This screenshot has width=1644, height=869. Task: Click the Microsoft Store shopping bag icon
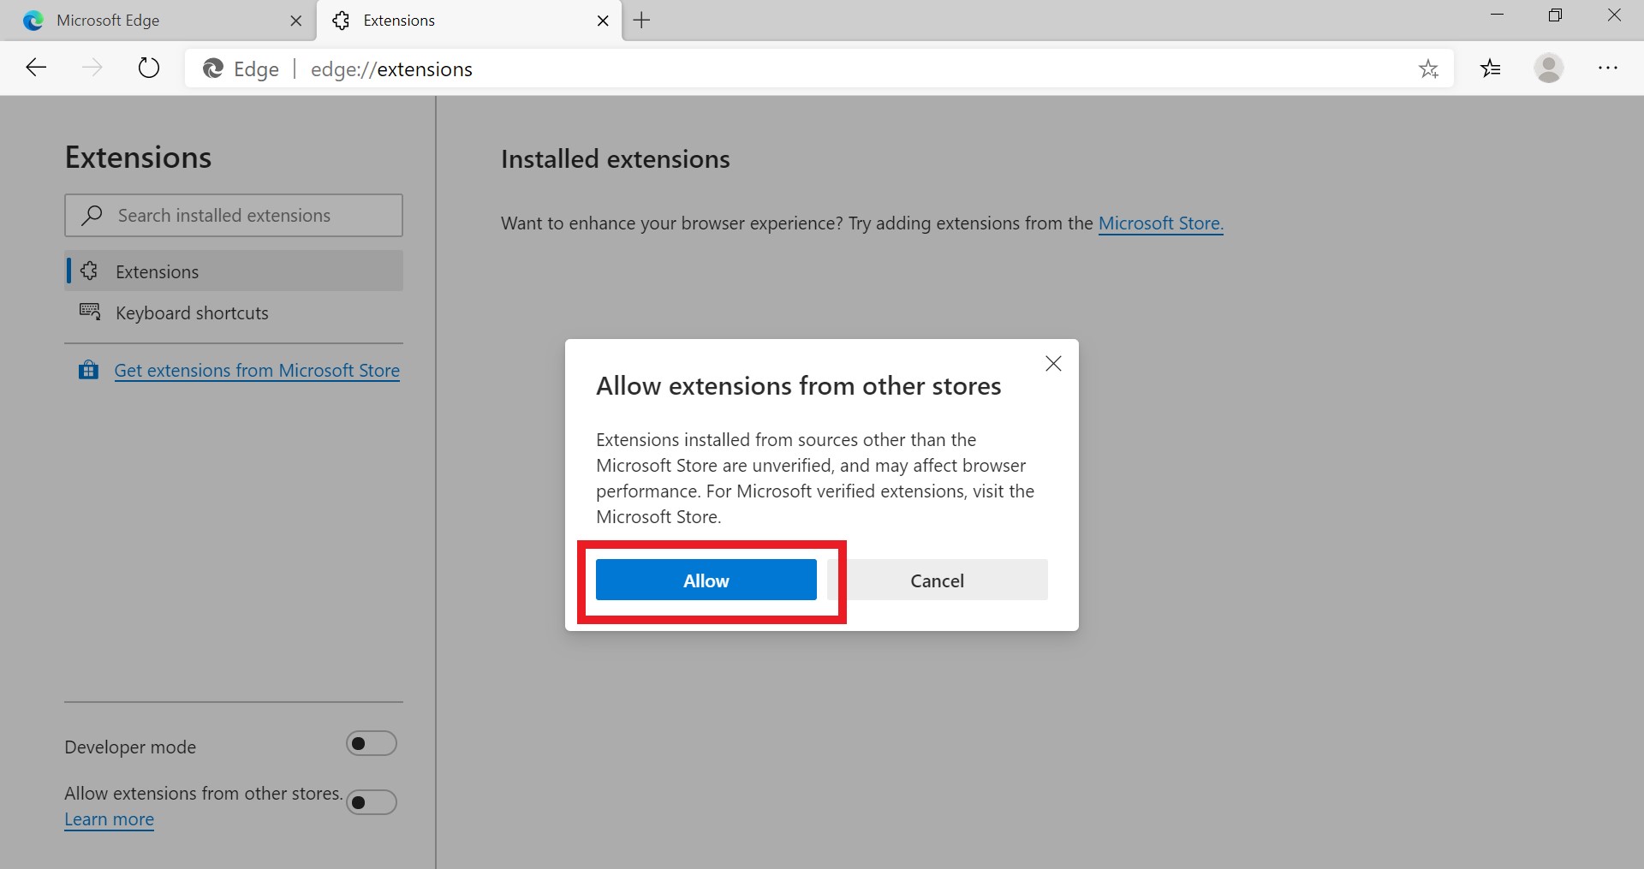[x=88, y=370]
